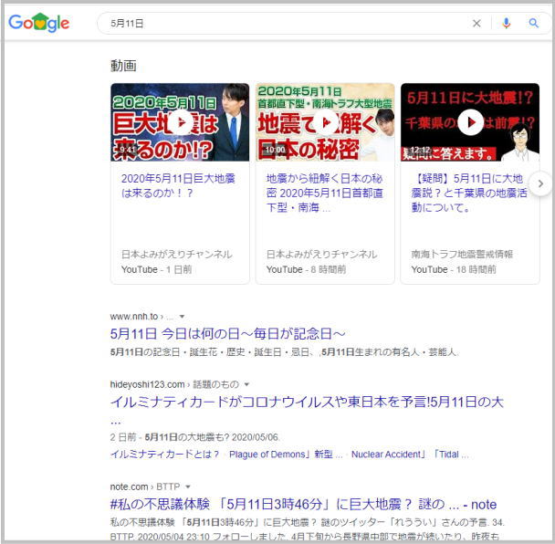Viewport: 555px width, 544px height.
Task: Open dropdown arrow beside hideyoshi123.com result
Action: point(246,385)
